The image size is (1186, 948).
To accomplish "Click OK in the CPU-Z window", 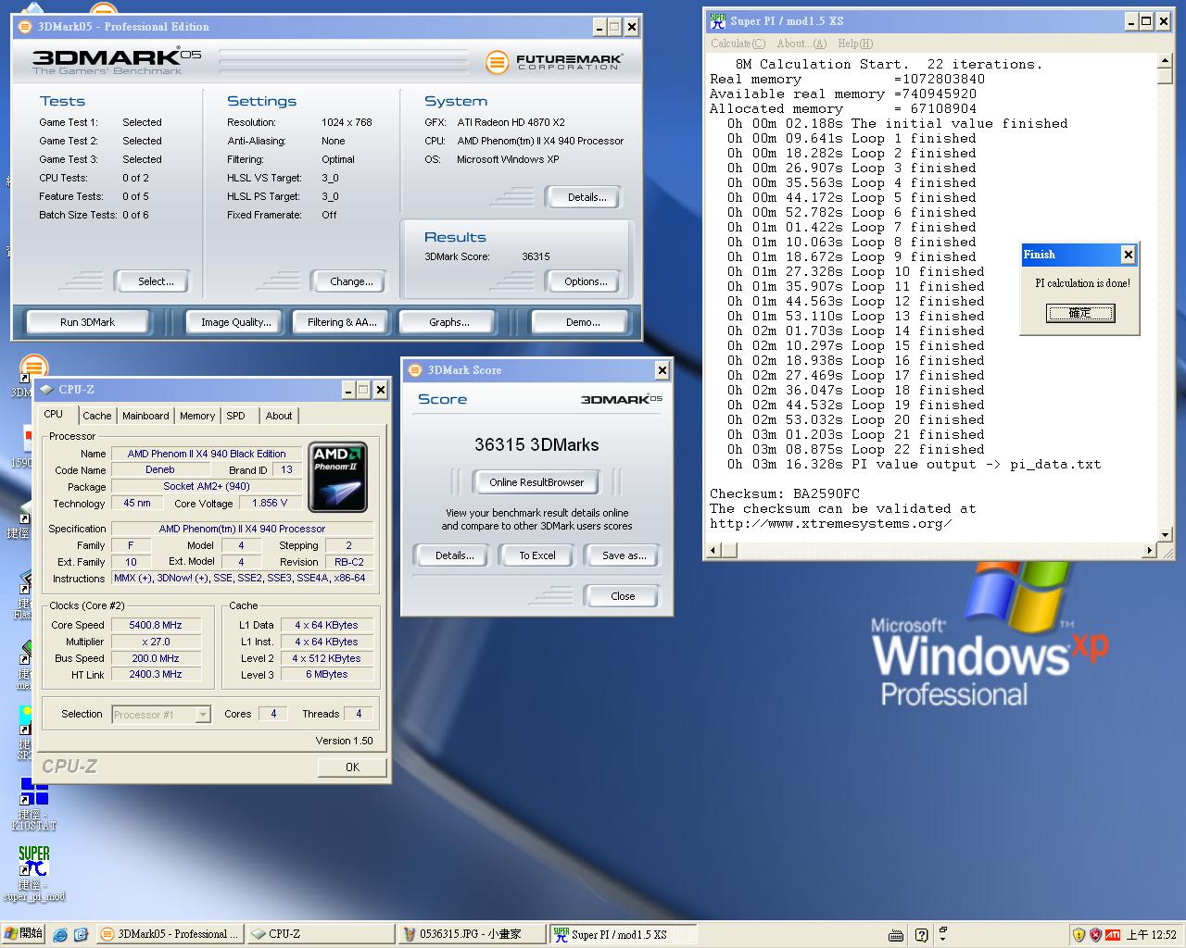I will (352, 767).
